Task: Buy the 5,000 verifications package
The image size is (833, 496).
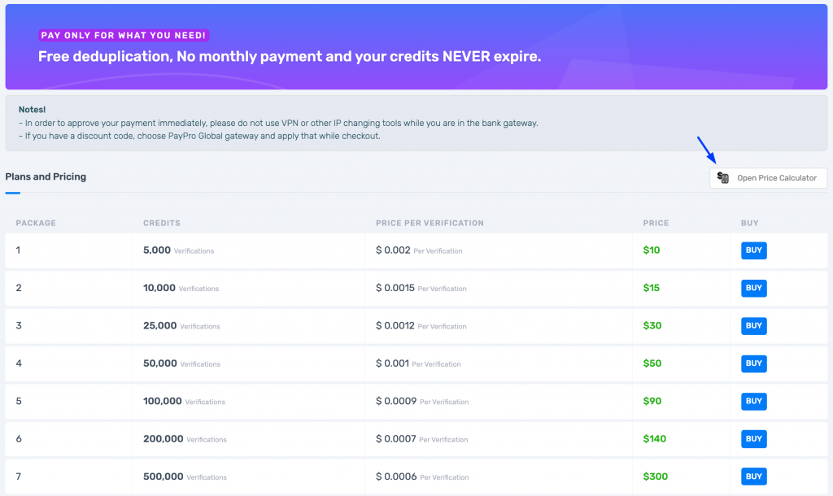Action: click(753, 250)
